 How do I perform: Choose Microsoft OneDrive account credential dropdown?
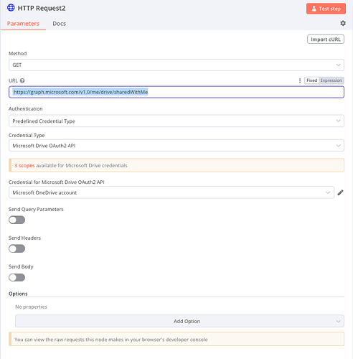click(171, 192)
